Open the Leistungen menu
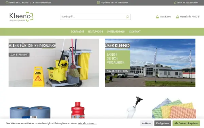The image size is (204, 128). [x=96, y=32]
